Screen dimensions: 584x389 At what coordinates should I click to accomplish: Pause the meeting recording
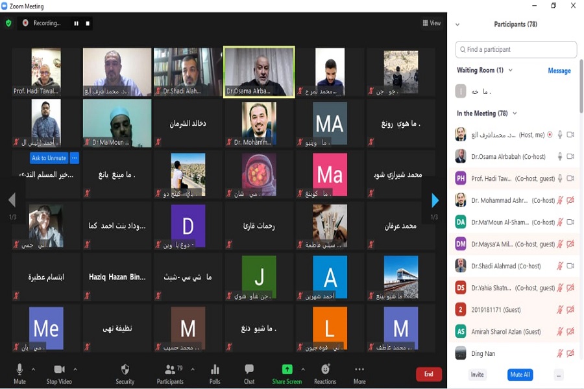click(x=77, y=23)
